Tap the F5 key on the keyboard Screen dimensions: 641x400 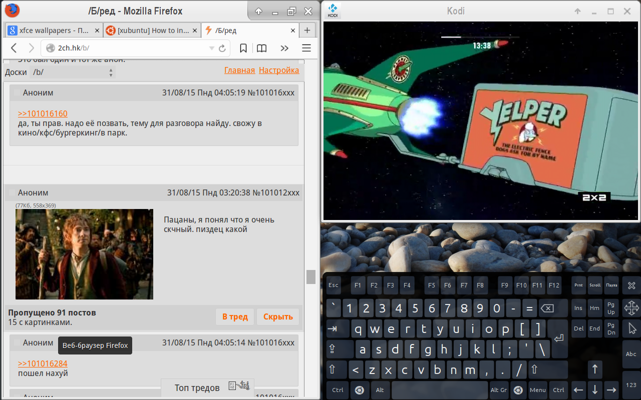click(x=431, y=285)
